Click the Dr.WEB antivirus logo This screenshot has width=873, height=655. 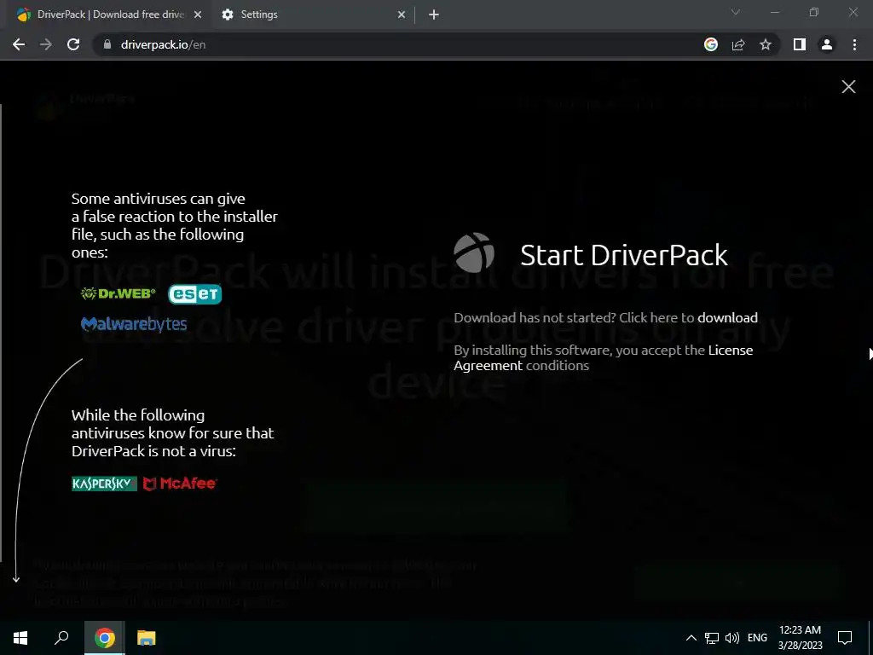tap(118, 293)
